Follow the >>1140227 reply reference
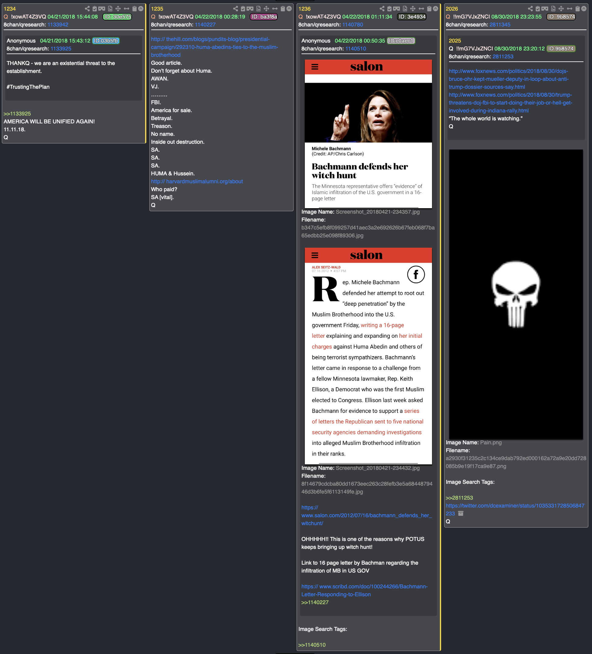This screenshot has height=654, width=592. tap(315, 602)
